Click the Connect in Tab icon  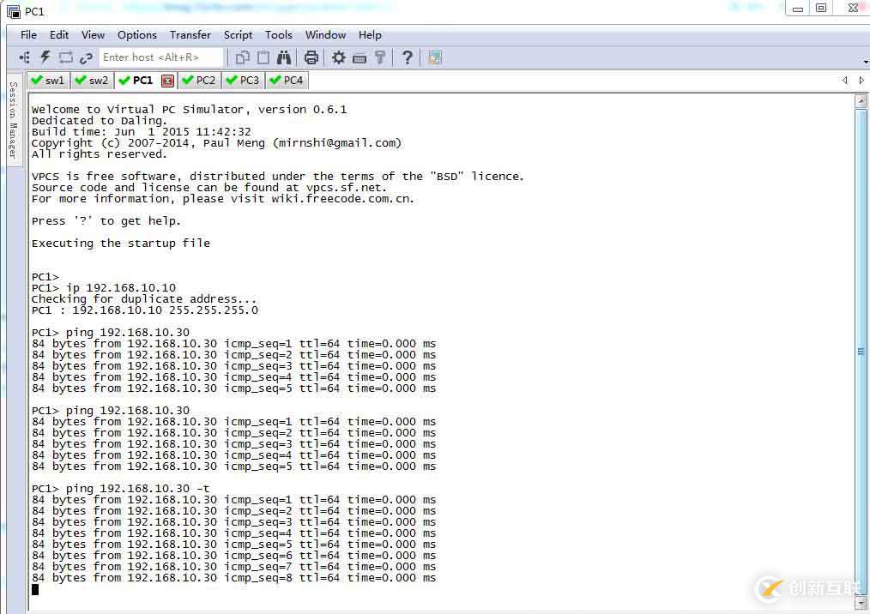[65, 57]
